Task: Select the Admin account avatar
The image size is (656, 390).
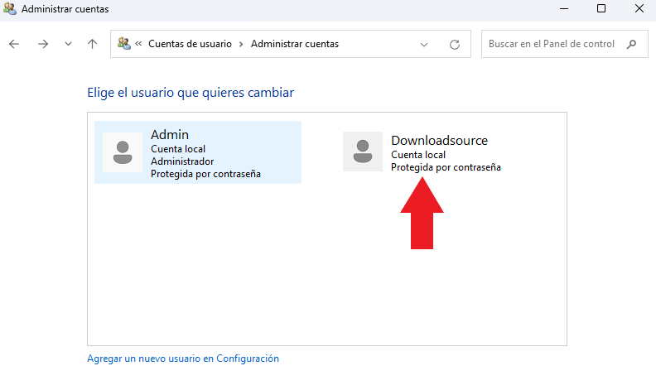Action: click(123, 152)
